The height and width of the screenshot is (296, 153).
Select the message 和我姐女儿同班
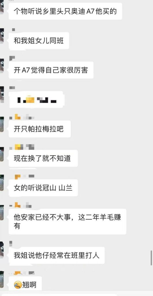(39, 40)
